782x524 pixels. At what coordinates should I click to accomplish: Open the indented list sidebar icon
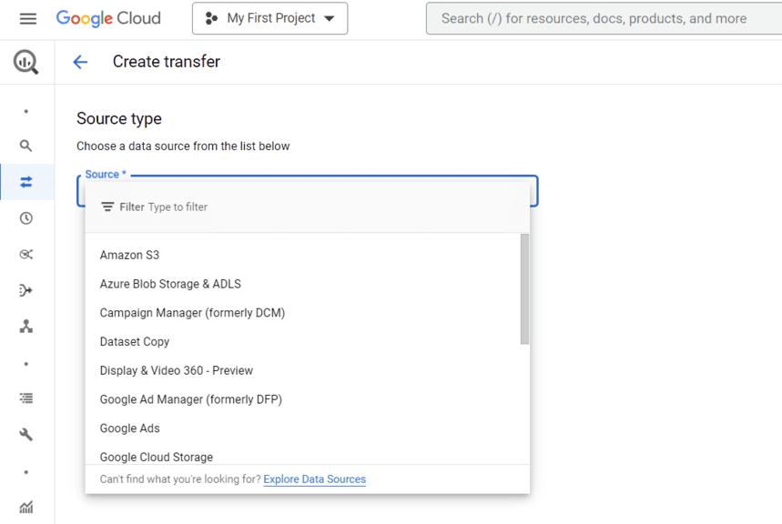coord(25,398)
